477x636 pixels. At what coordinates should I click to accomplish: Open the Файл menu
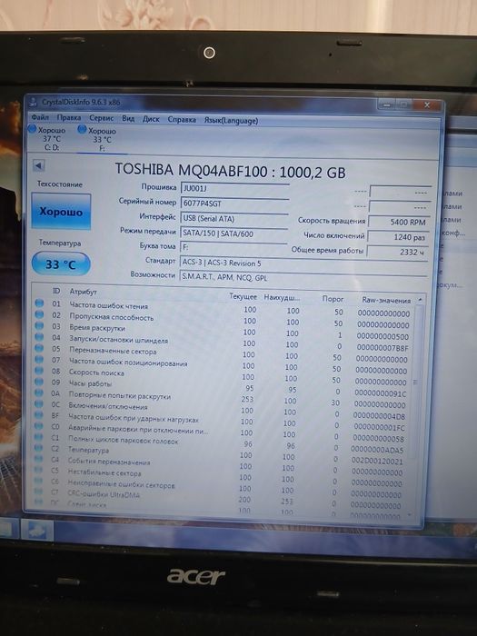tap(40, 117)
